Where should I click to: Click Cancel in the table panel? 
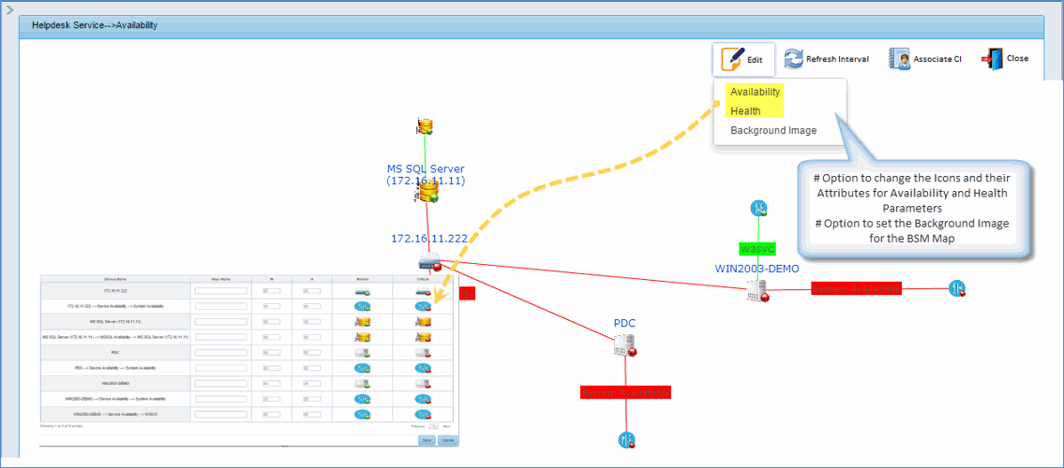click(x=447, y=440)
